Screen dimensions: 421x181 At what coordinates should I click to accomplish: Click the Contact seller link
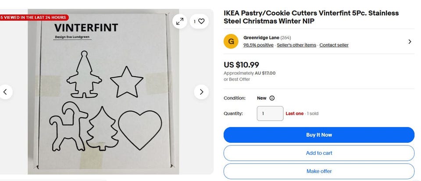[334, 45]
